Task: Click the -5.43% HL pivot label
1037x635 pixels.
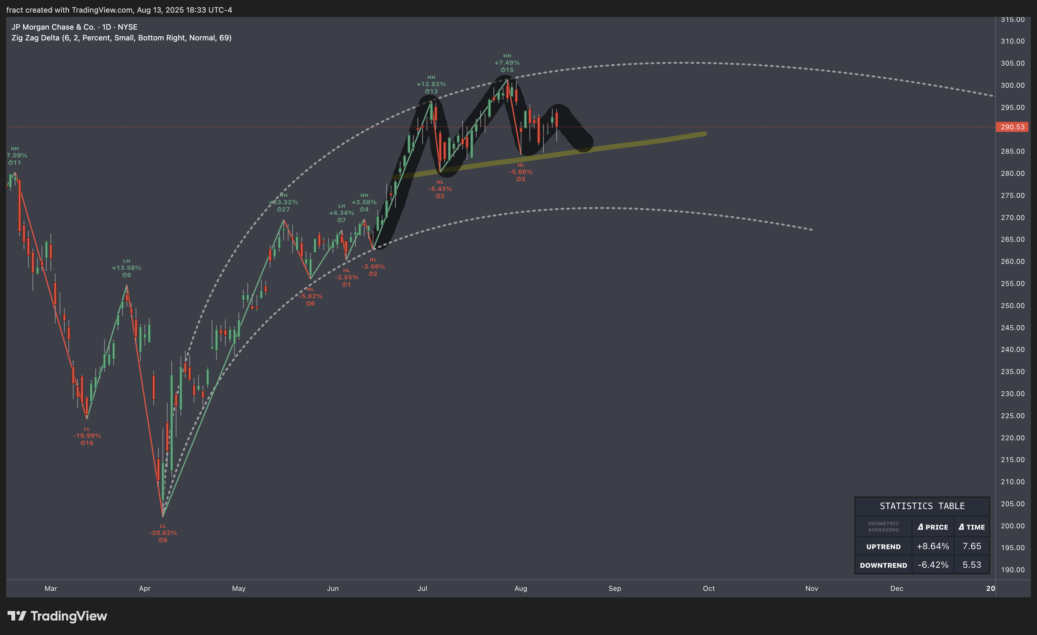Action: 440,189
